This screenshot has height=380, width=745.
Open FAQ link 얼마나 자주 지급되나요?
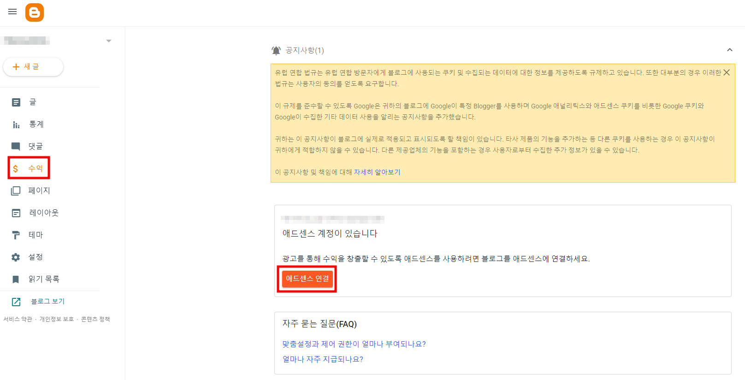[x=323, y=359]
